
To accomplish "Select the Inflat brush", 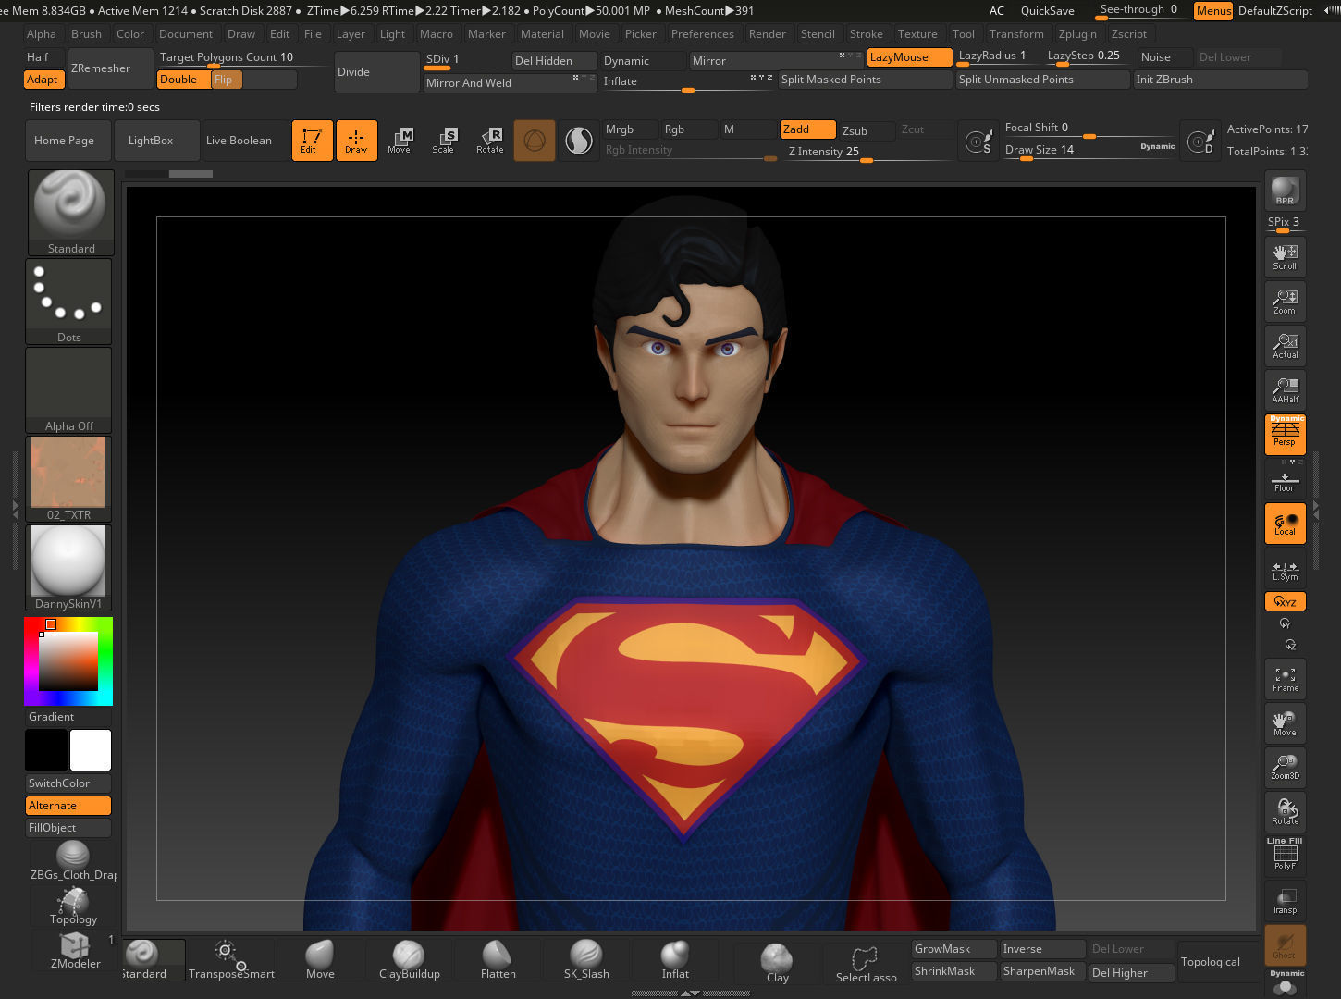I will pos(675,960).
